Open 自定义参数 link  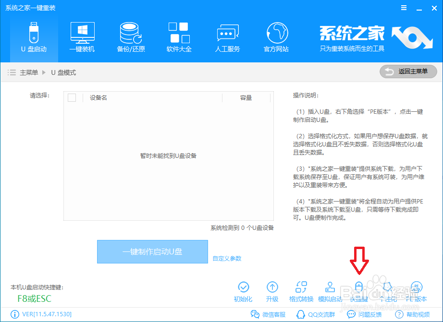pos(227,259)
